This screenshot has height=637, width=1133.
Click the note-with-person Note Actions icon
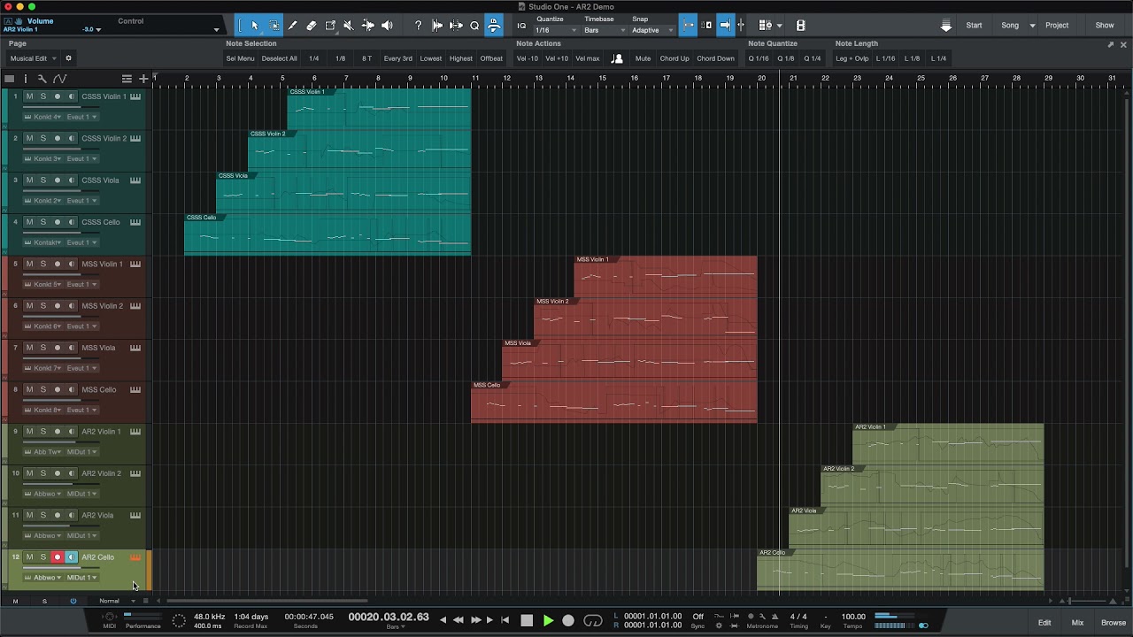[x=617, y=58]
